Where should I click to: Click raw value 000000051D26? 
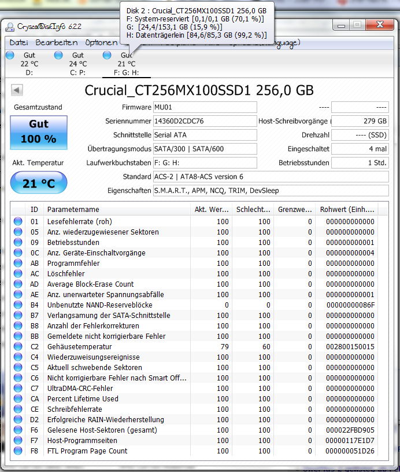350,451
